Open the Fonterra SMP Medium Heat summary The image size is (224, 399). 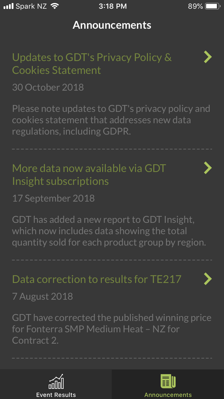pos(112,329)
